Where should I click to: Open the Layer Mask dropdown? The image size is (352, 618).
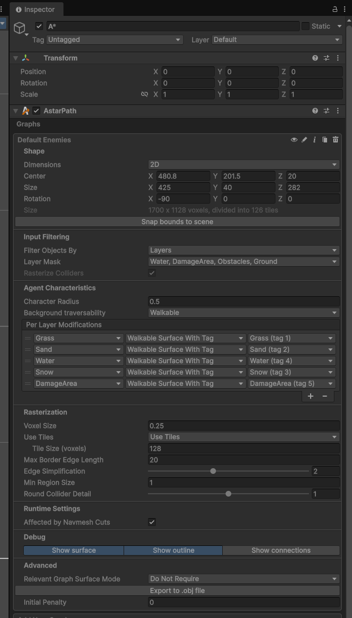pyautogui.click(x=243, y=262)
